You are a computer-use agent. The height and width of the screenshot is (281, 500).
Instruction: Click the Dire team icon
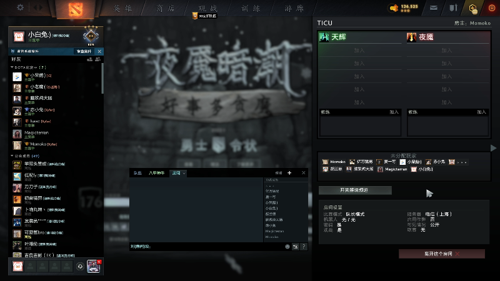point(411,37)
